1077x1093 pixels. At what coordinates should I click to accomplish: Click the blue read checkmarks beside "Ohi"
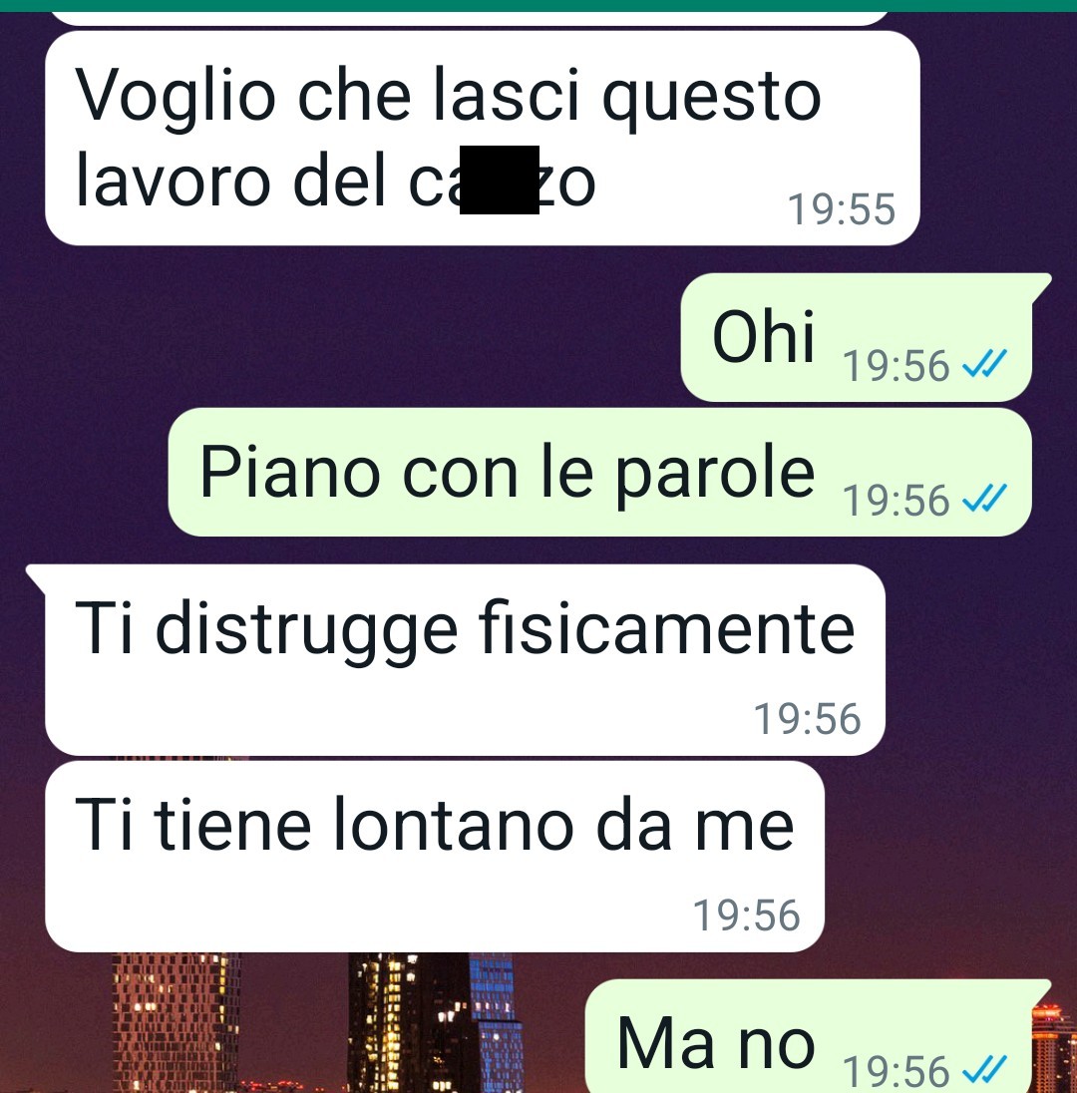point(984,363)
